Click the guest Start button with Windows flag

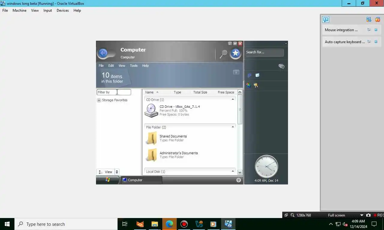coord(108,180)
